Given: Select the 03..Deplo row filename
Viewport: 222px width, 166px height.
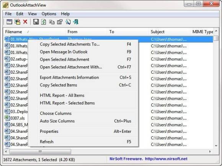Looking at the screenshot, I should coord(19,112).
